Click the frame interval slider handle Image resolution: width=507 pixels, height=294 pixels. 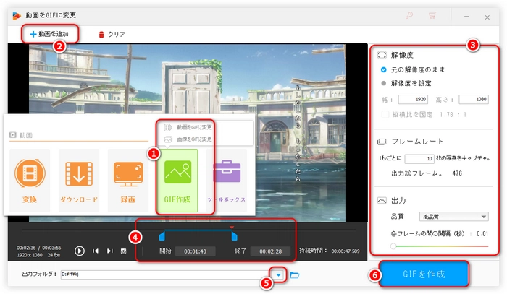(x=393, y=246)
